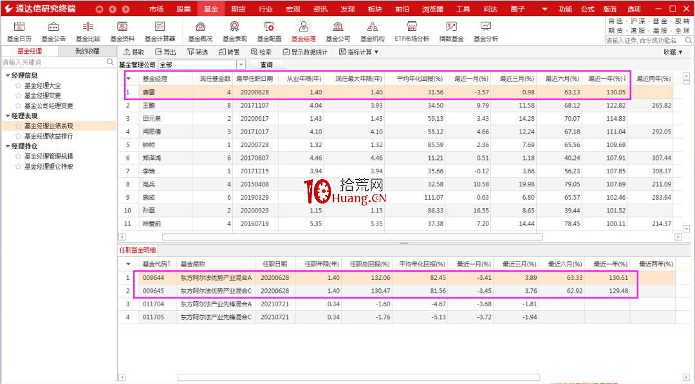Open the 筛选 filter tool

click(x=198, y=52)
